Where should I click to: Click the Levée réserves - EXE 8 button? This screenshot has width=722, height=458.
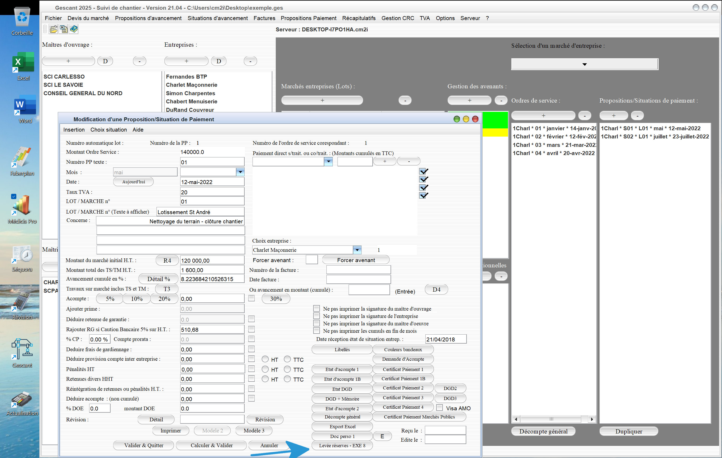[342, 445]
